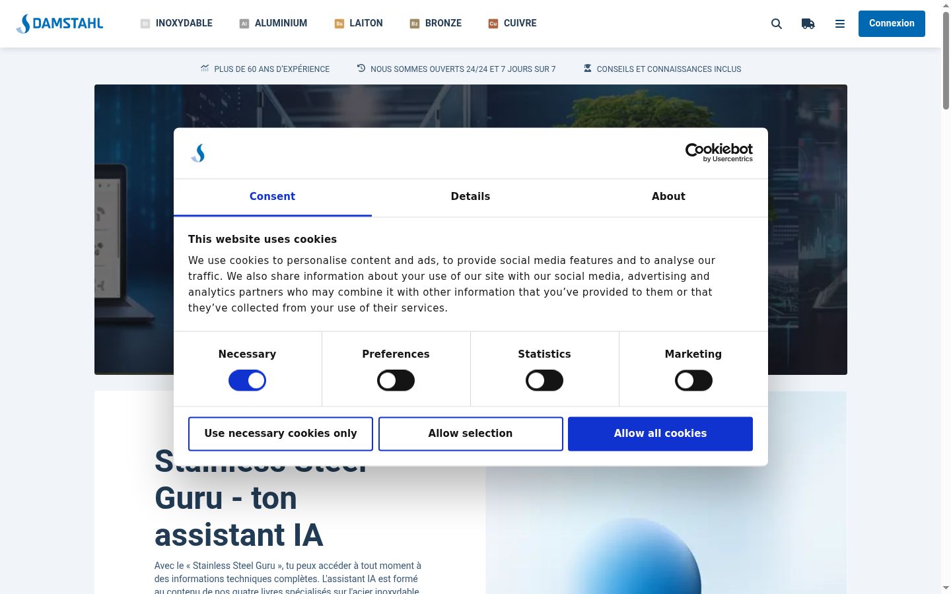The width and height of the screenshot is (951, 594).
Task: Enable the Marketing cookies switch
Action: [693, 380]
